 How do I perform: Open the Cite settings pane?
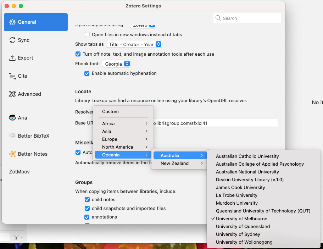(36, 76)
